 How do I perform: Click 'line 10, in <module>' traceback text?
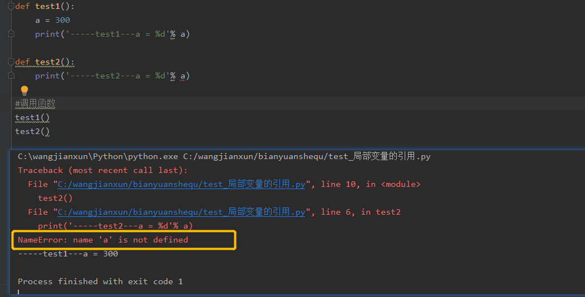(371, 184)
